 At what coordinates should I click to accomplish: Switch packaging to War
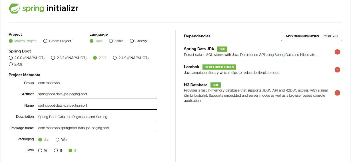coord(61,140)
